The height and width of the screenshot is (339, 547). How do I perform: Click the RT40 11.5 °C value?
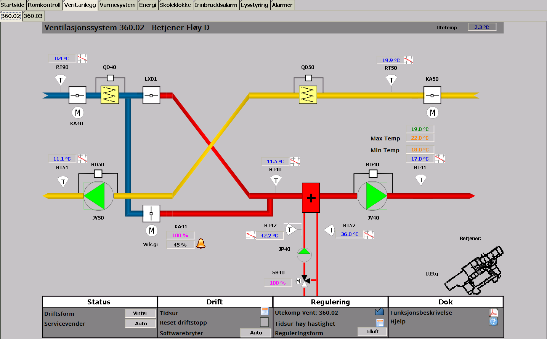(276, 162)
